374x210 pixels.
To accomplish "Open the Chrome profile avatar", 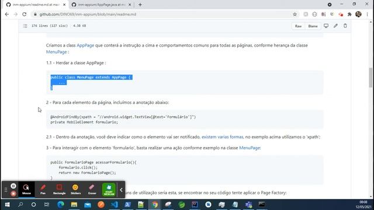I will pyautogui.click(x=358, y=14).
